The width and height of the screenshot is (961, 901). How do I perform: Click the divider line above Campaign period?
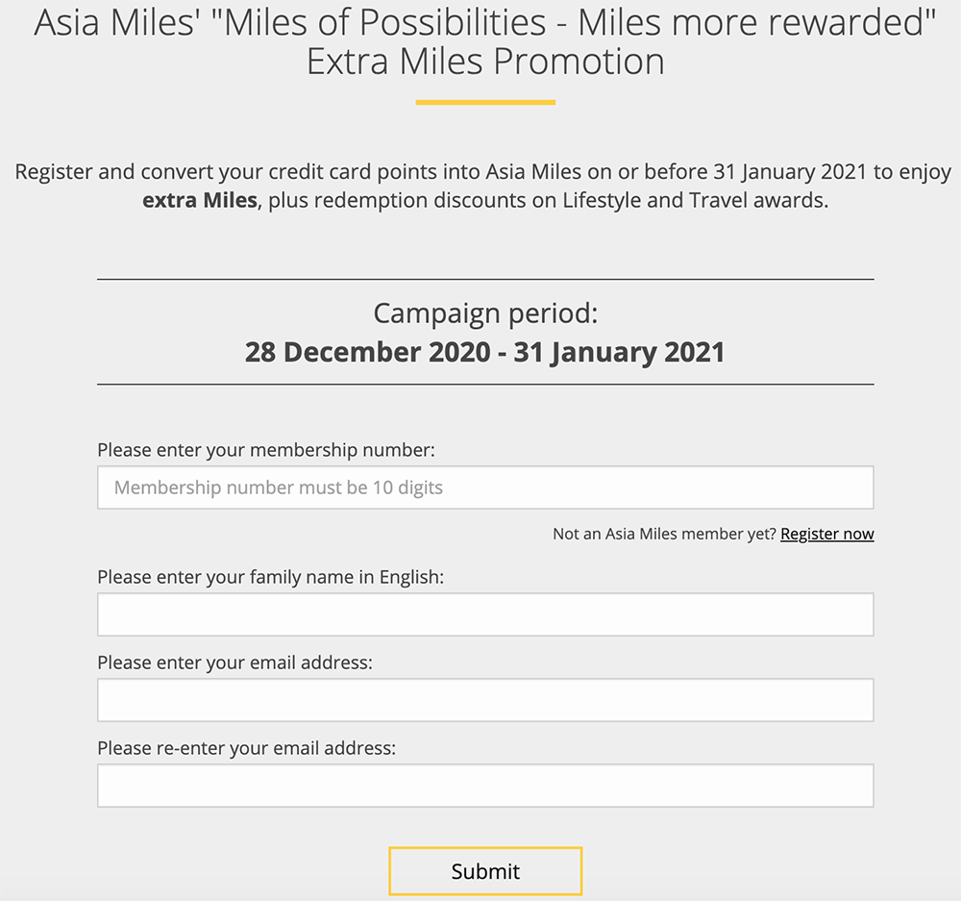485,279
